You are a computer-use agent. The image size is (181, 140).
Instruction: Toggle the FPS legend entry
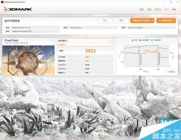tap(135, 40)
